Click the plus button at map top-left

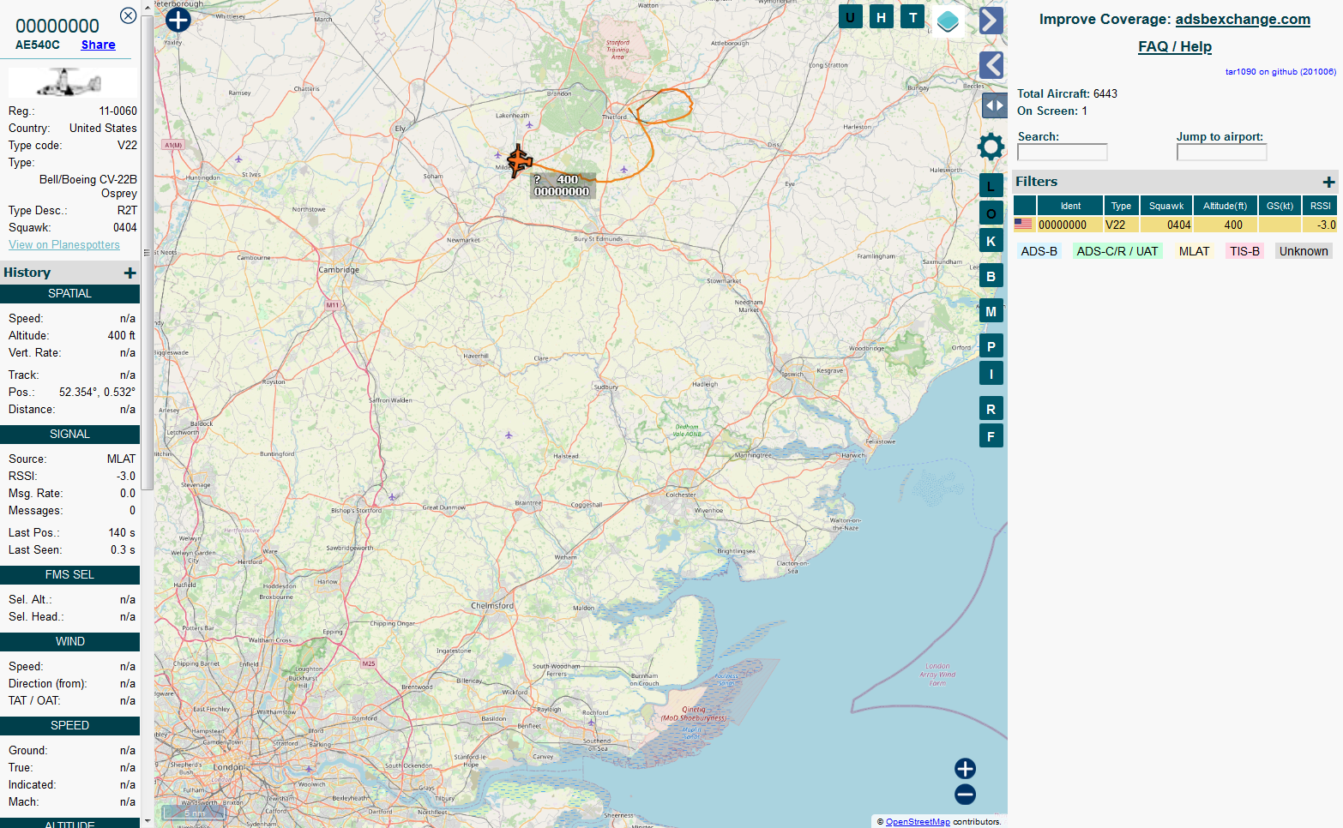coord(178,20)
